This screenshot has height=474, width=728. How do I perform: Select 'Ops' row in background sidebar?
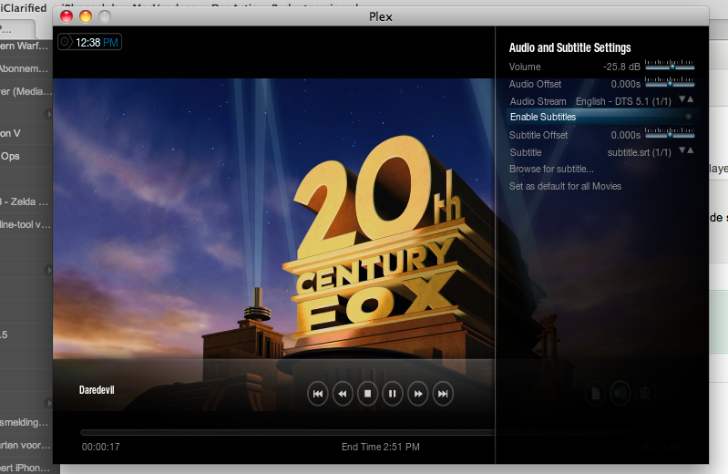[x=10, y=156]
